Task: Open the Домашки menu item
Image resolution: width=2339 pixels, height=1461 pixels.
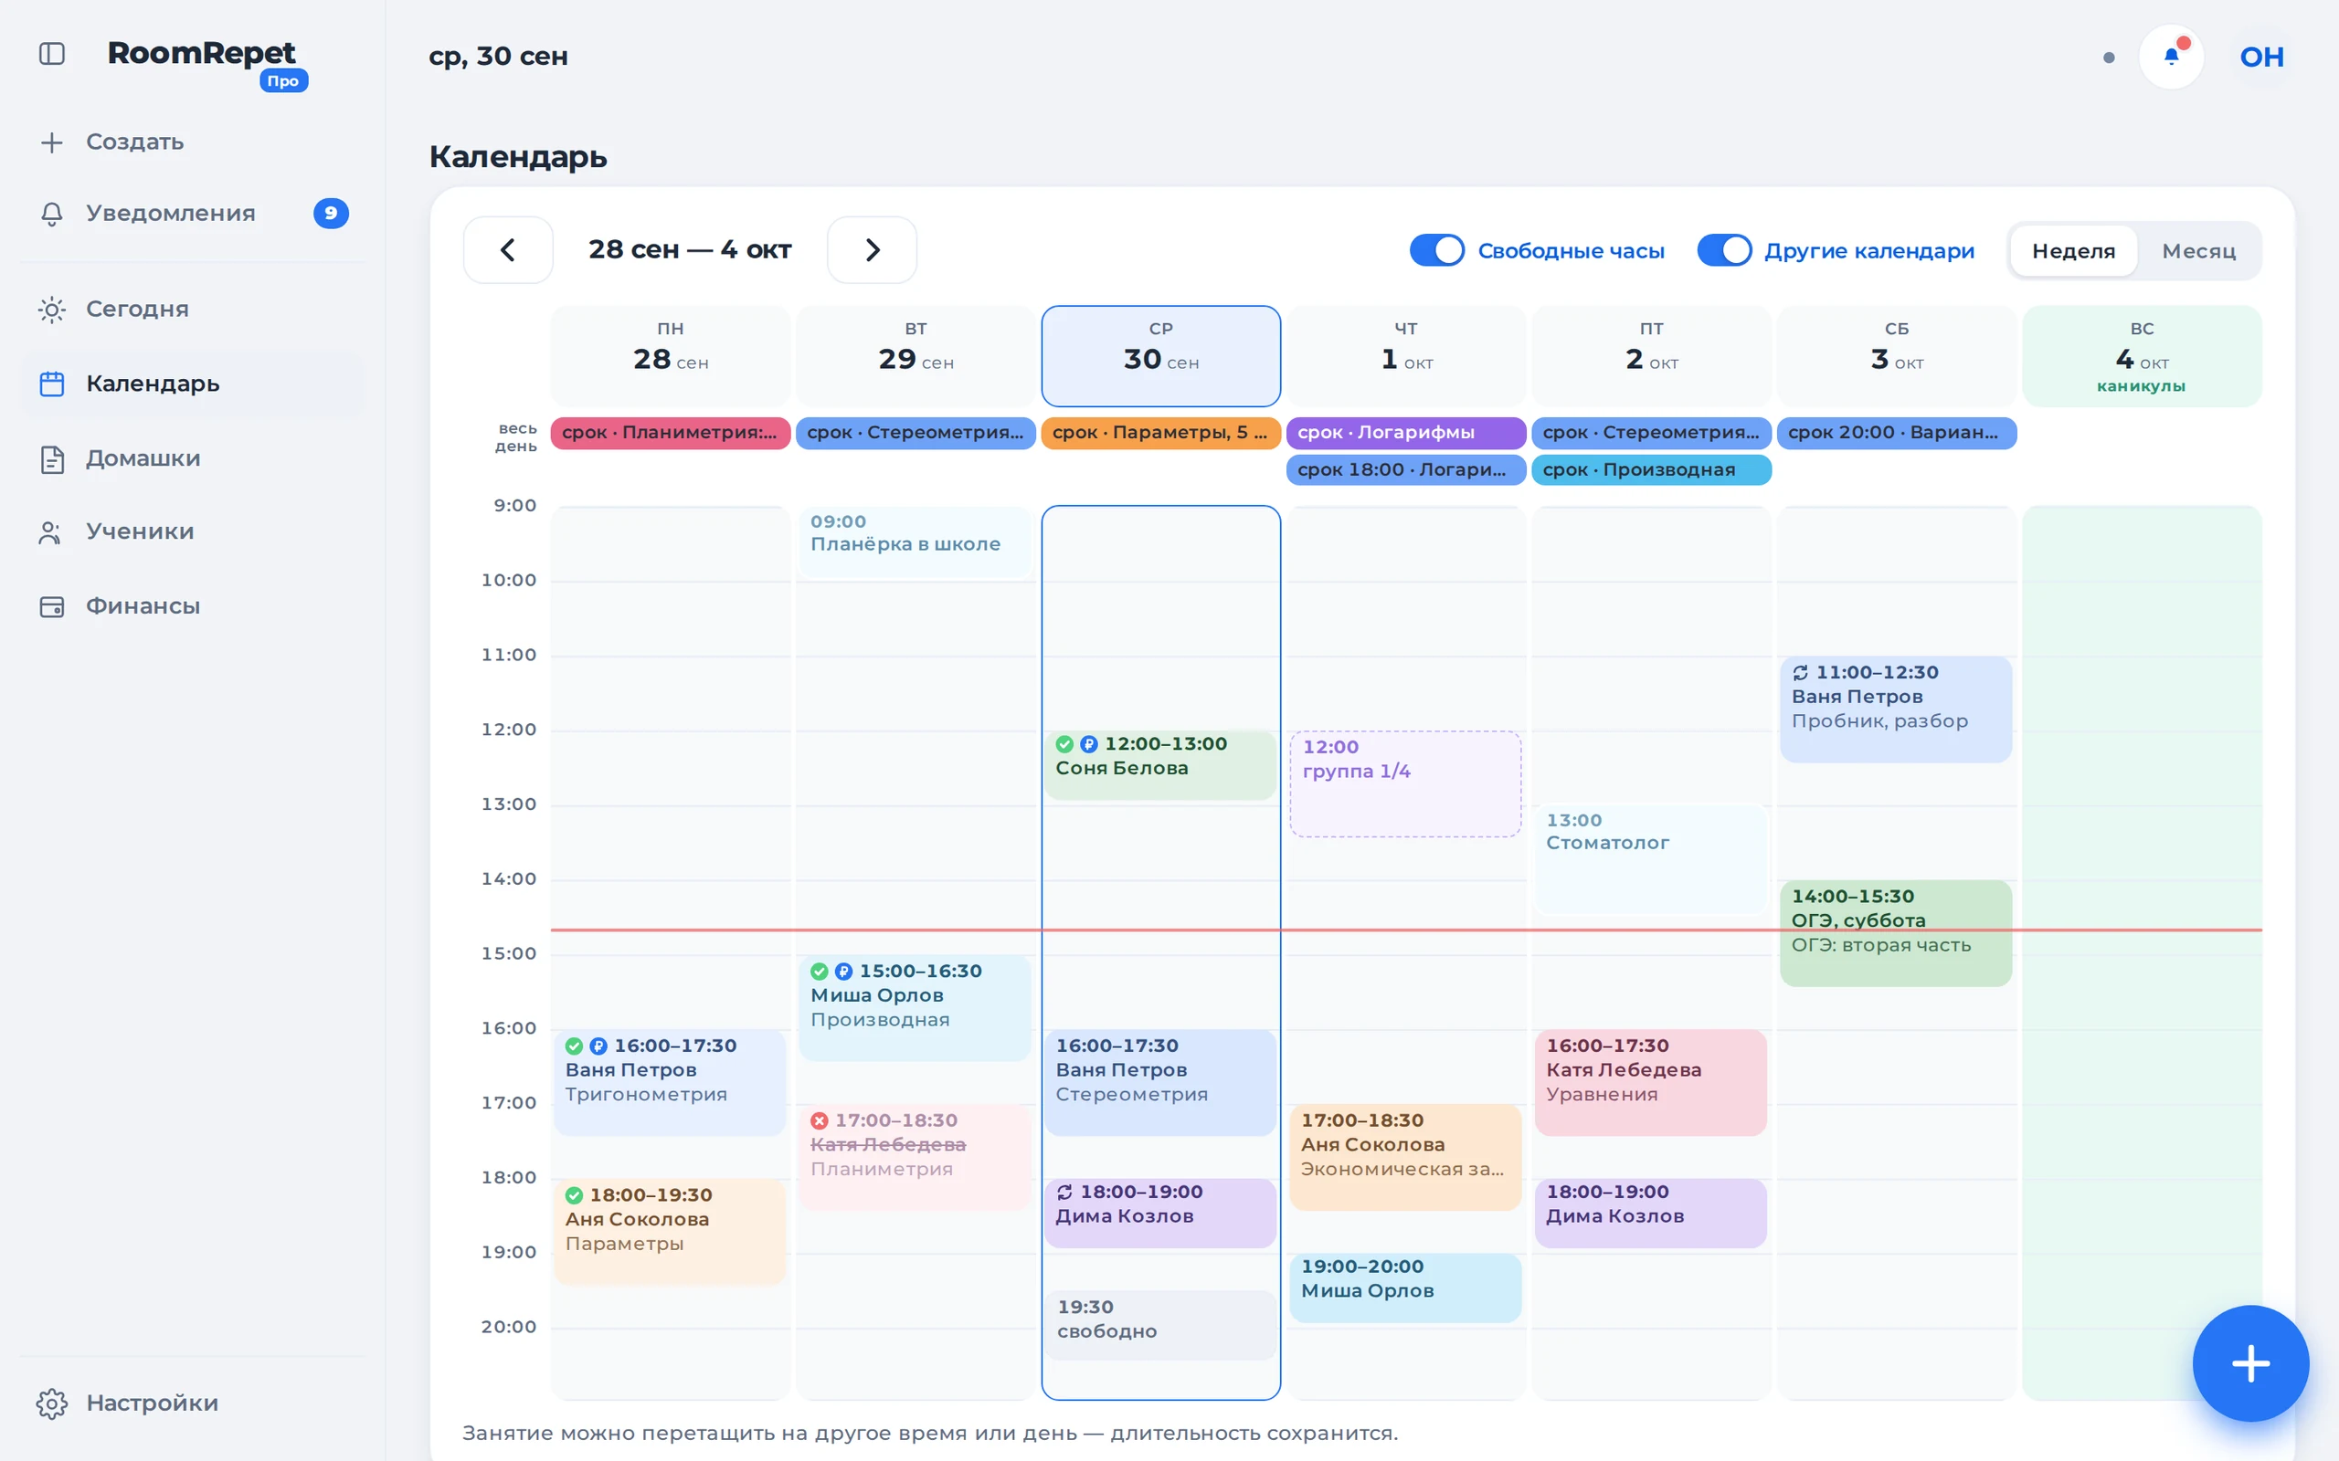Action: 191,459
